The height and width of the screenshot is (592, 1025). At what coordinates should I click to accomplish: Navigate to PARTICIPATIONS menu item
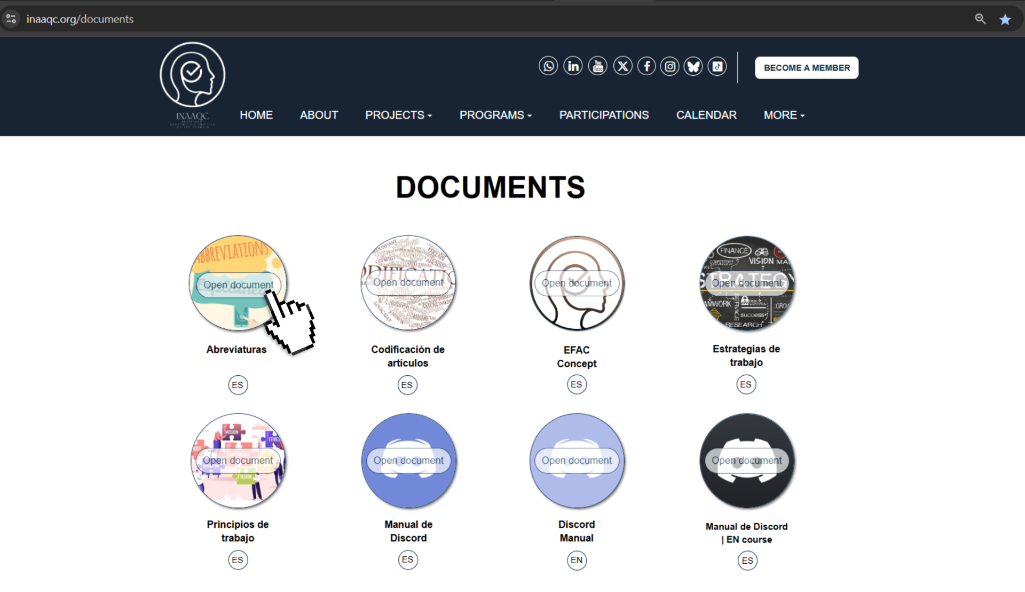(604, 115)
